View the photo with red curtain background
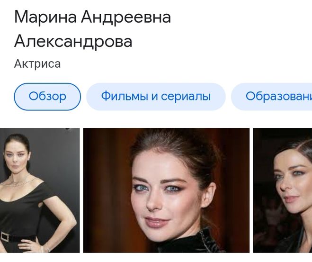This screenshot has width=312, height=262. tap(166, 190)
